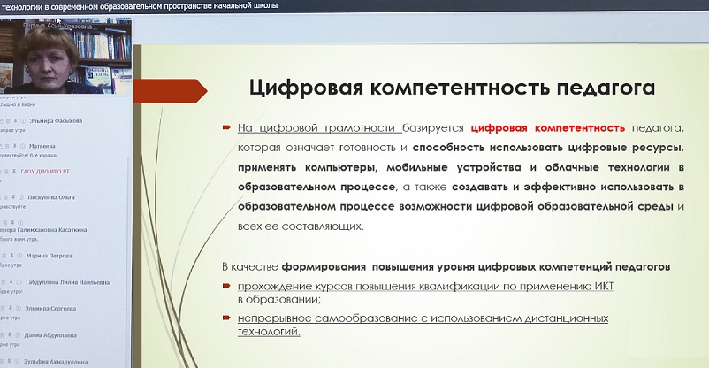
Task: Open info icon next to Эльмира Сергеева
Action: pos(18,308)
